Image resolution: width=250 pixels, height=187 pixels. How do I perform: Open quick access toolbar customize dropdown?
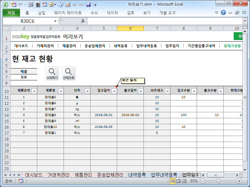point(95,5)
